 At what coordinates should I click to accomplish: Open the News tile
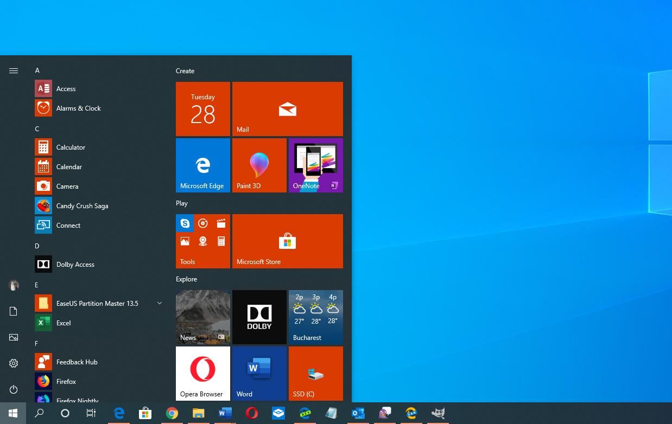(203, 317)
